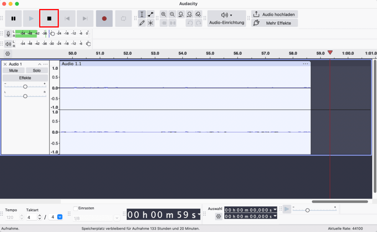This screenshot has width=377, height=232.
Task: Click the microphone record meter icon
Action: [x=8, y=34]
